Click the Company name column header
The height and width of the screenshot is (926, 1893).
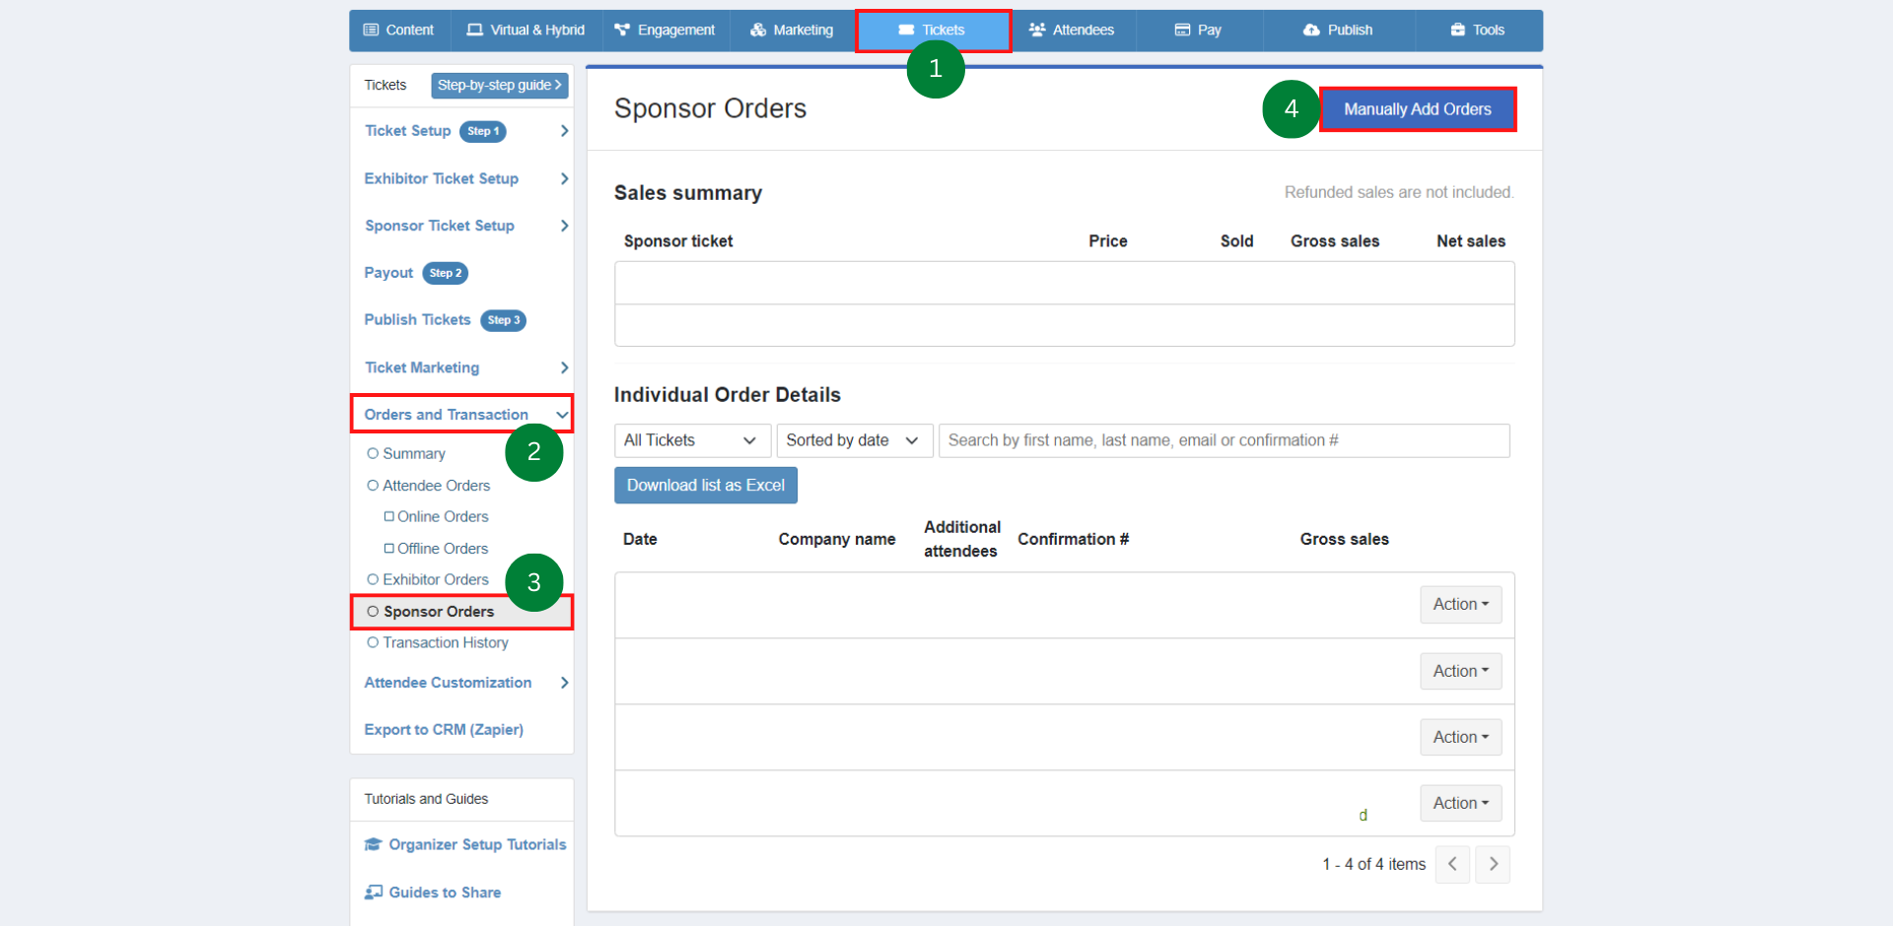[x=837, y=540]
